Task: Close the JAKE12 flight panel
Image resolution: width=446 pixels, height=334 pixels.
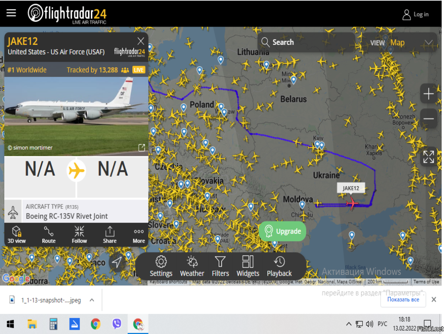Action: [x=141, y=41]
